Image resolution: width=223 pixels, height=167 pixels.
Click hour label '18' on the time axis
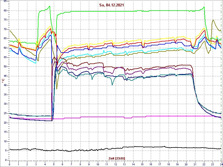(168, 165)
